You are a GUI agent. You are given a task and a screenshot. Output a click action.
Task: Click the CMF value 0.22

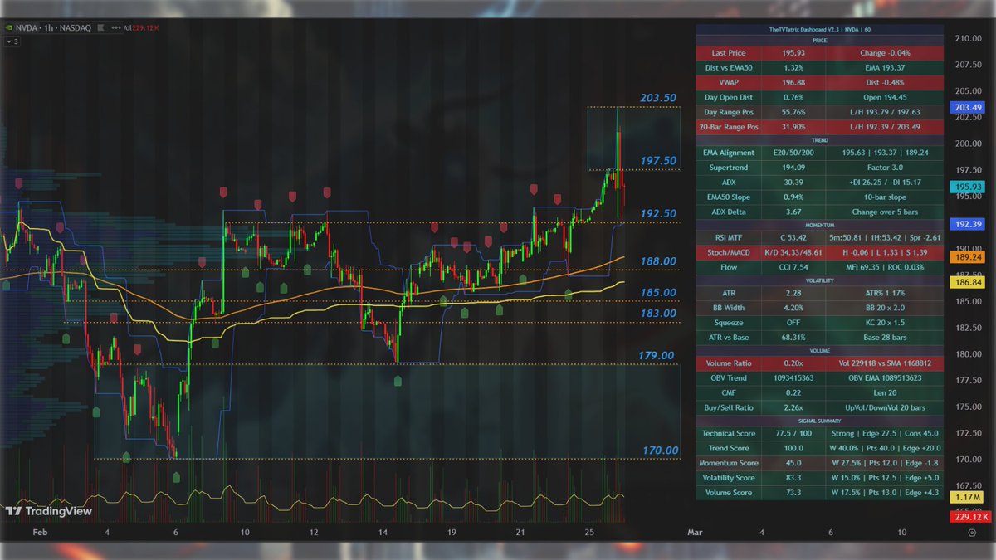(x=793, y=393)
